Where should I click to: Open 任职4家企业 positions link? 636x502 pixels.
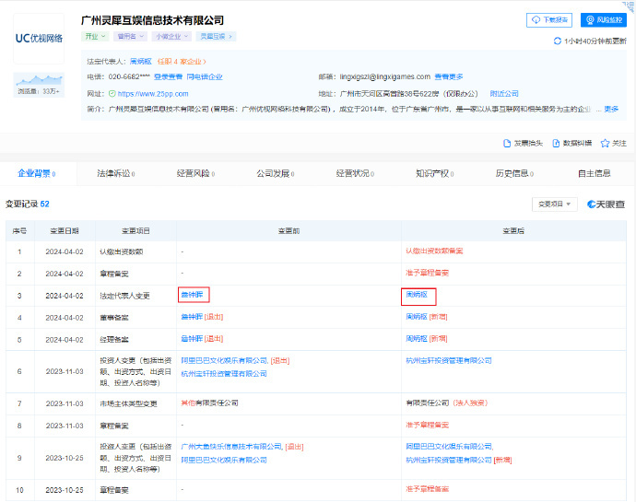click(182, 61)
